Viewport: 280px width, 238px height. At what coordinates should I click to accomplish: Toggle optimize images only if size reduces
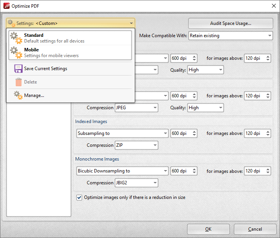pos(79,197)
